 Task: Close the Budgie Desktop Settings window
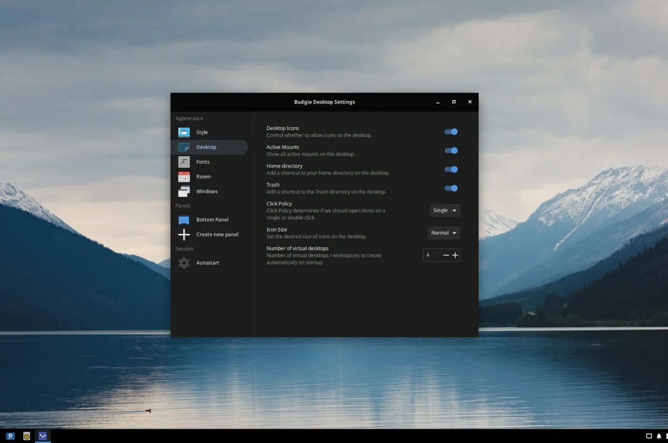tap(470, 102)
